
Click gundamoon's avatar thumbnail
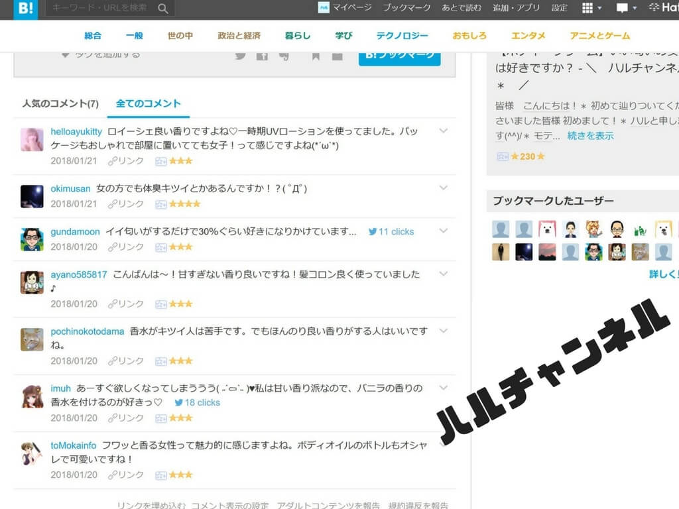(x=32, y=237)
